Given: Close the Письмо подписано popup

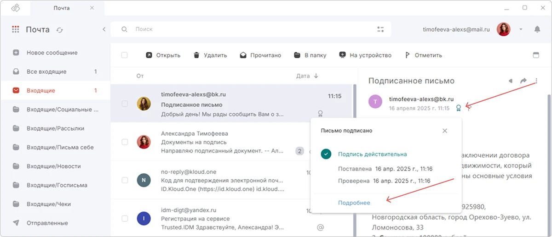Looking at the screenshot, I should (x=445, y=131).
